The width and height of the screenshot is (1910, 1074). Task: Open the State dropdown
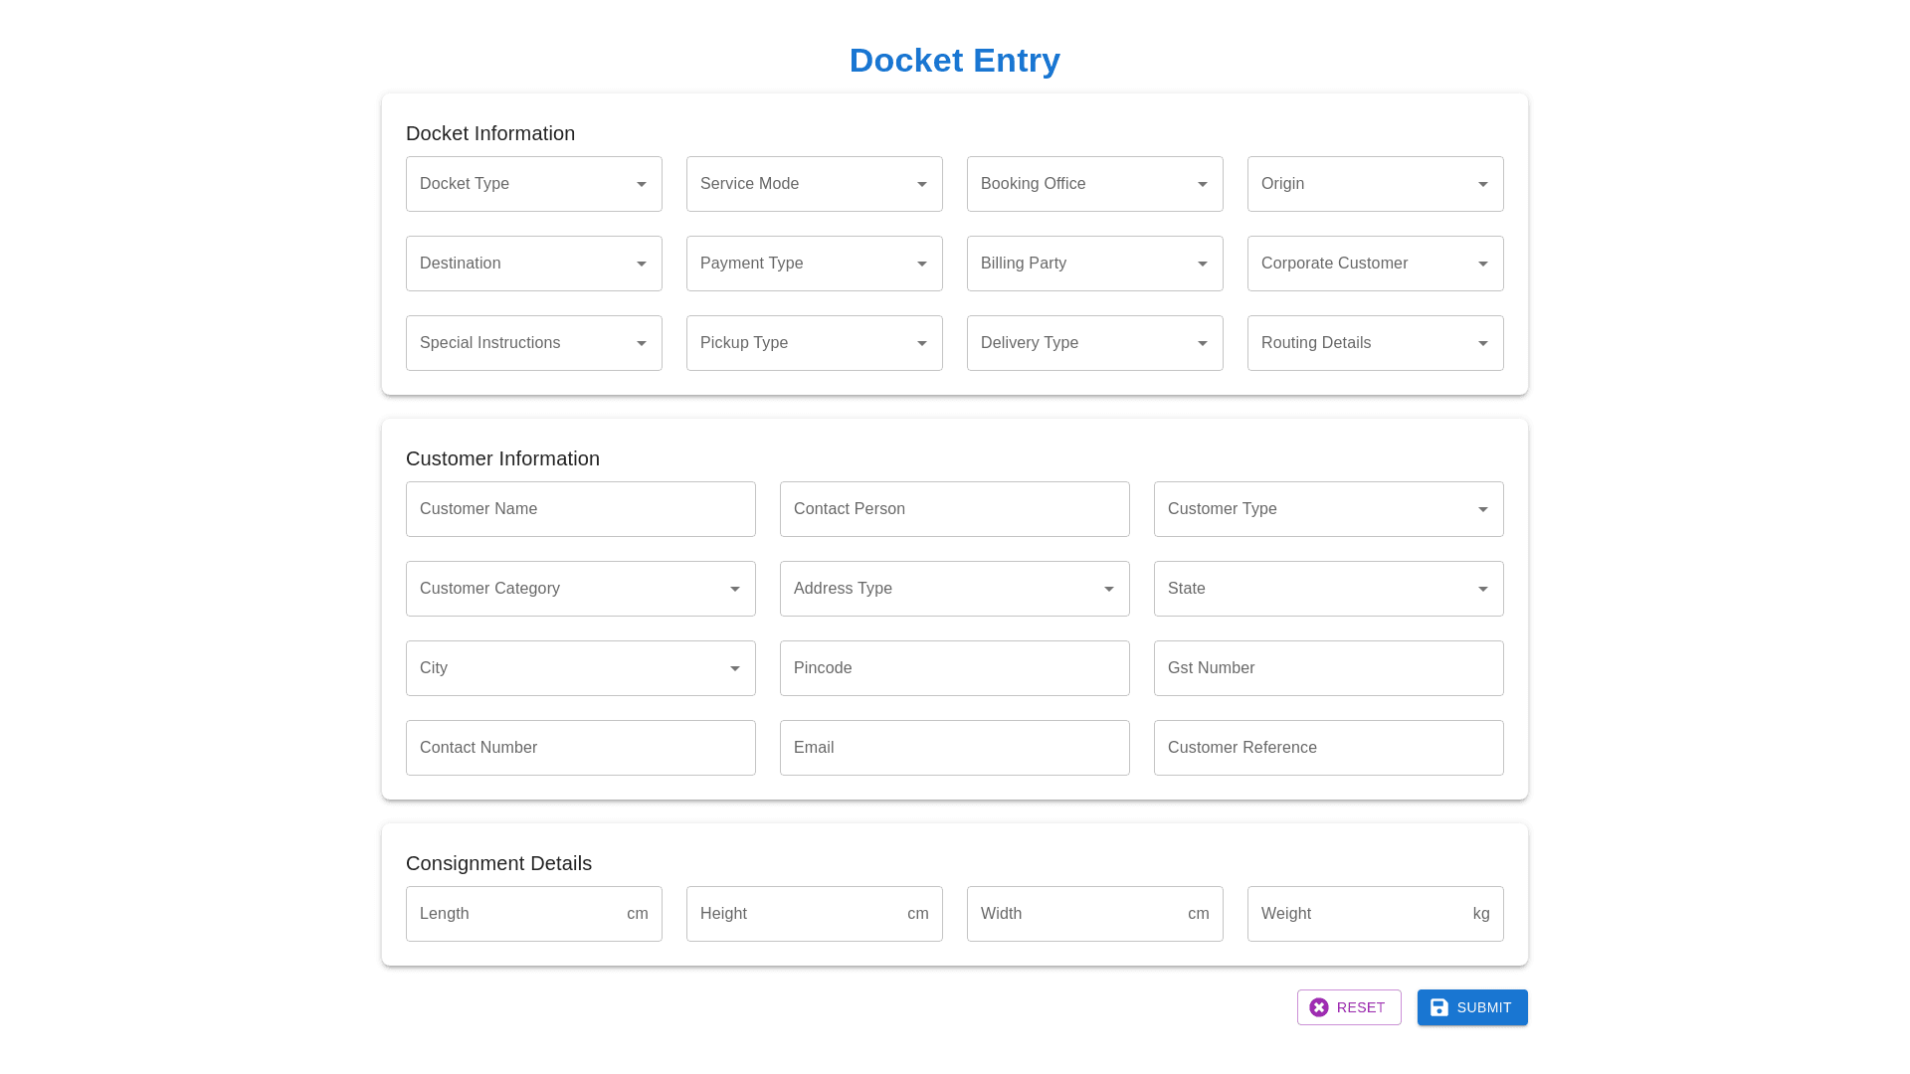1328,589
